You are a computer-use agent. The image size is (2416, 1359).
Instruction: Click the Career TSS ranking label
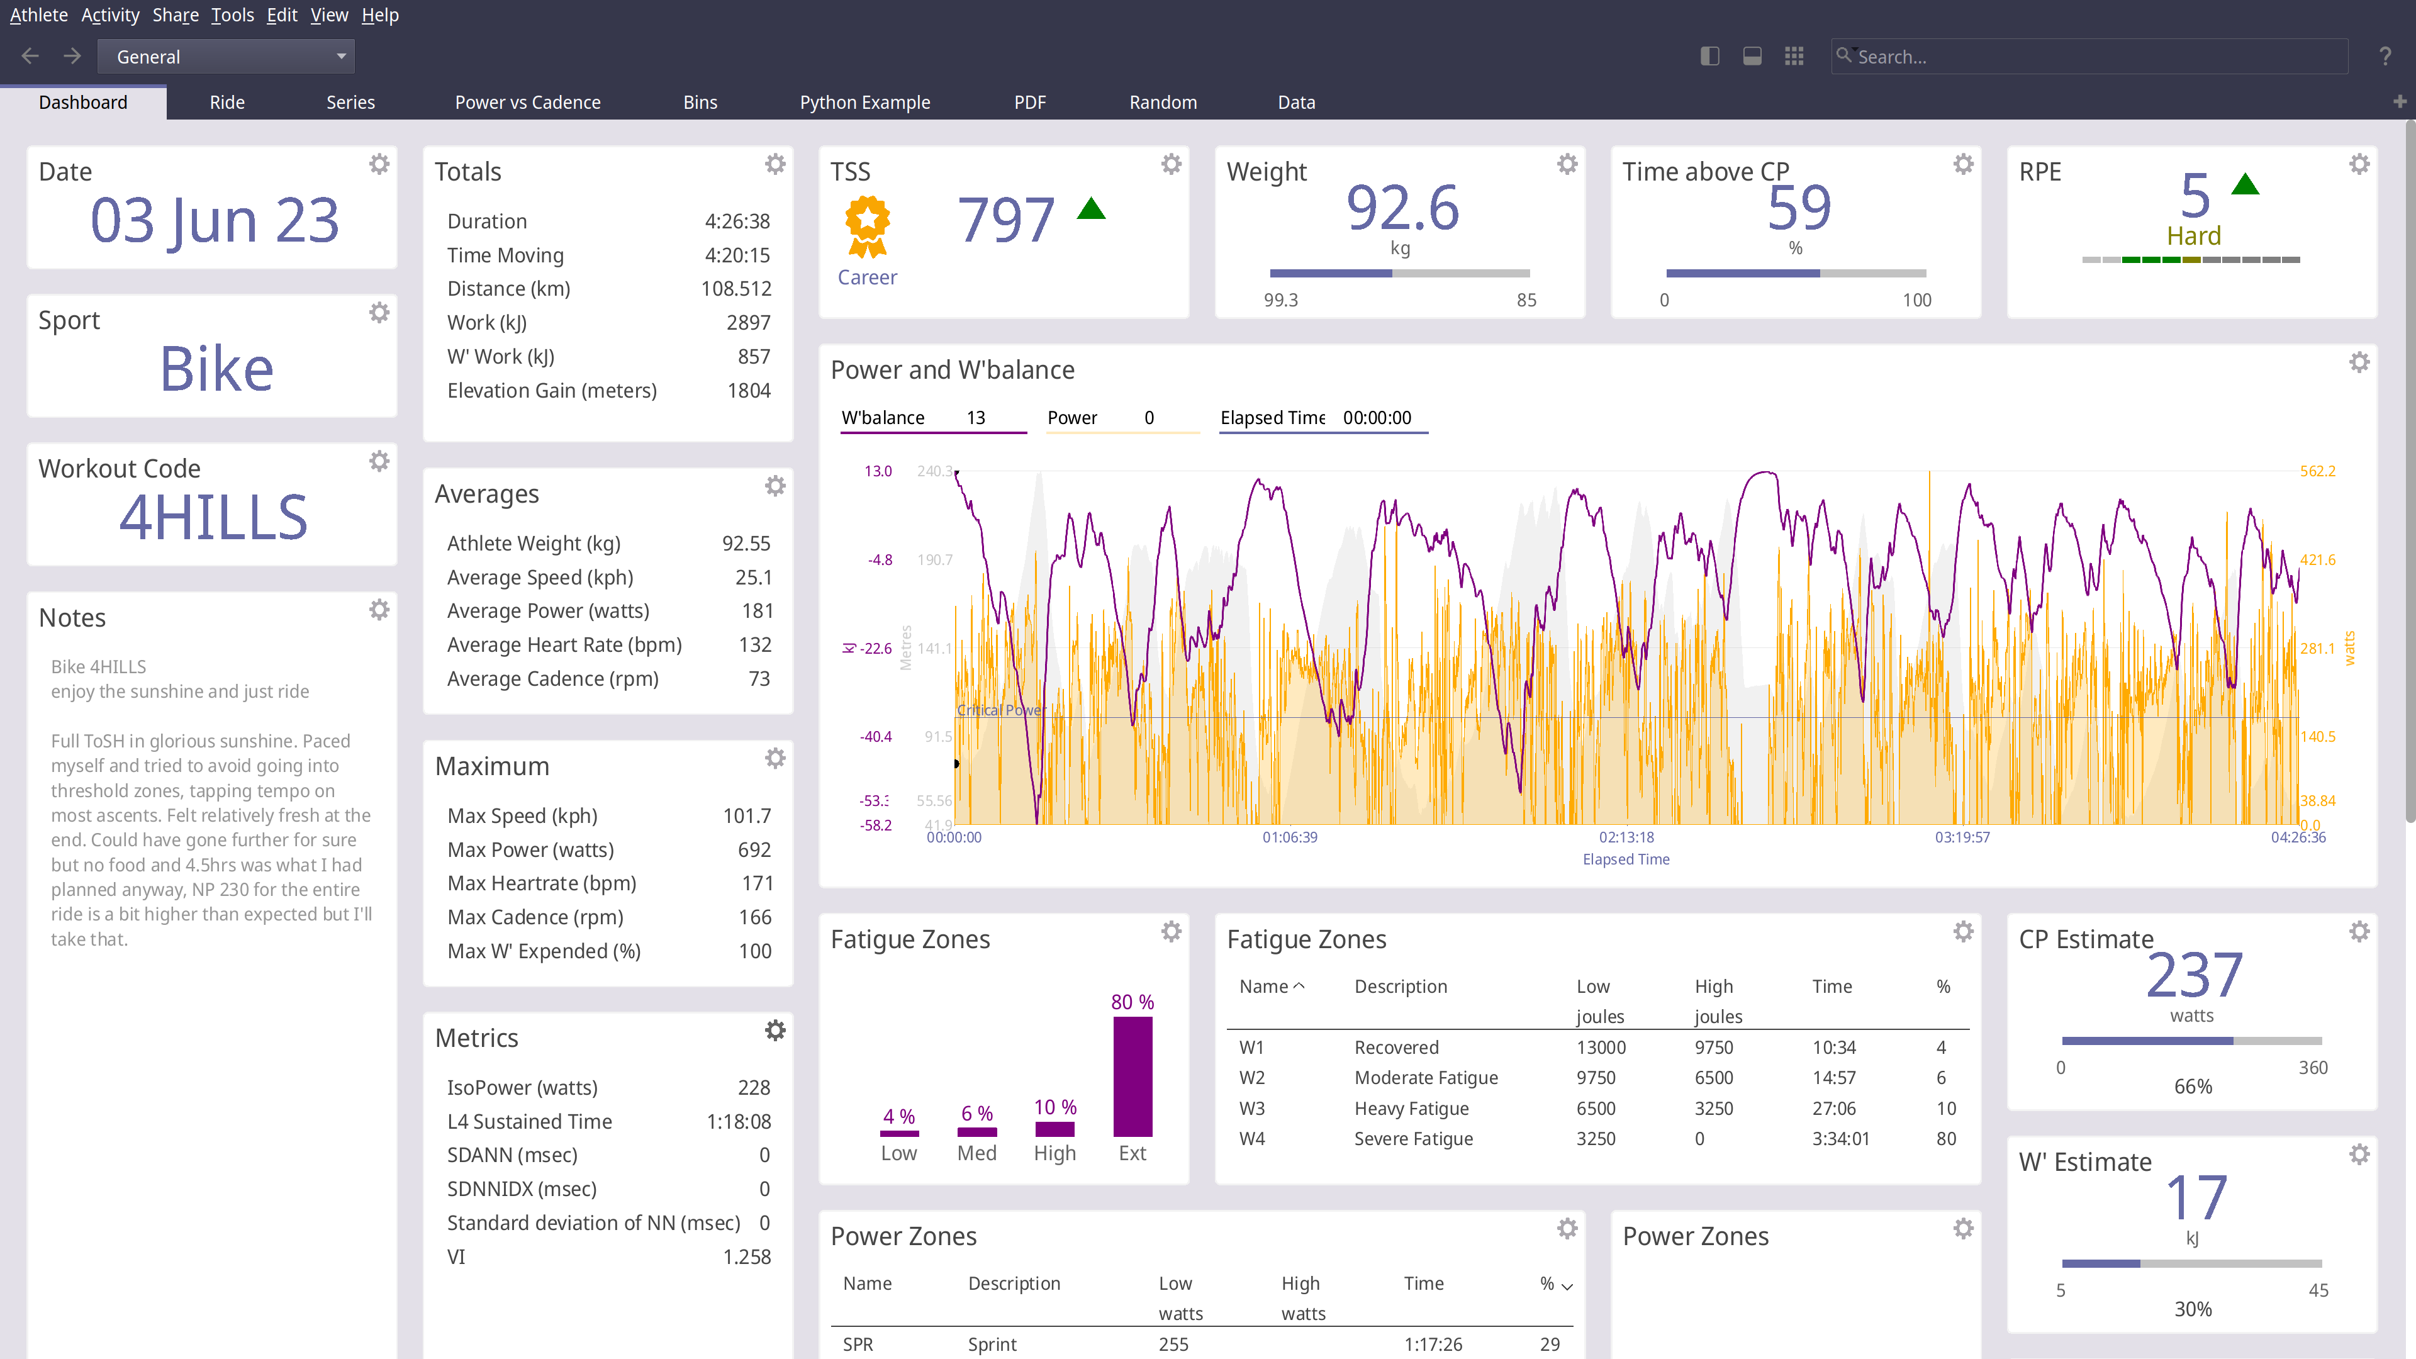[866, 277]
